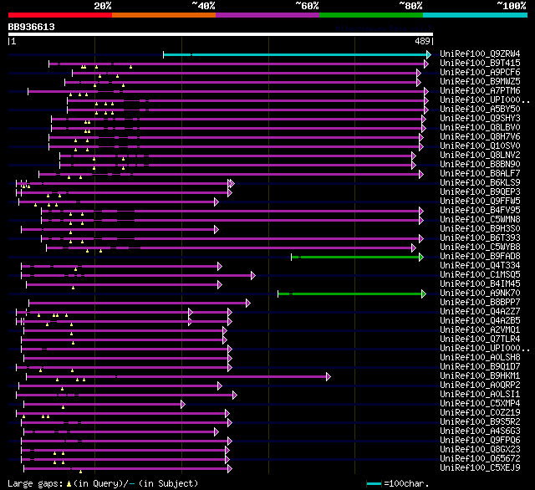Select the label UniRef100_B4IM45

pos(480,284)
